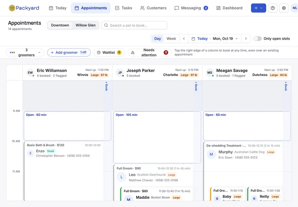Click the MS avatar for Meagan Savage
The width and height of the screenshot is (298, 207).
coord(209,72)
